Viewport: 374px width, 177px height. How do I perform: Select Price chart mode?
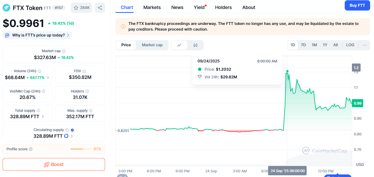[x=126, y=45]
